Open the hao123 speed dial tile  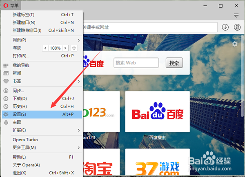pos(101,112)
